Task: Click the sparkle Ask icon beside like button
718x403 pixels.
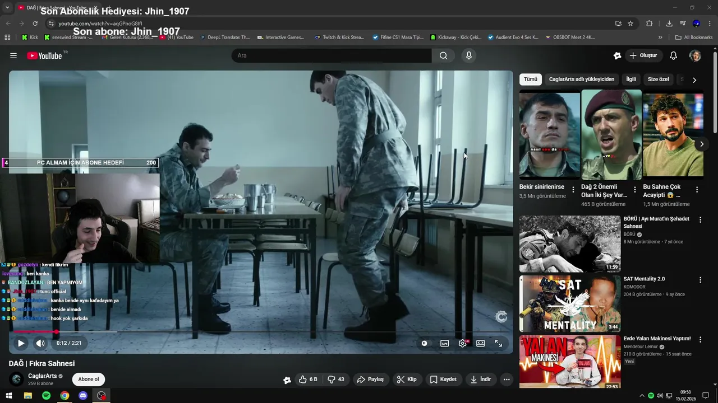Action: [x=287, y=379]
